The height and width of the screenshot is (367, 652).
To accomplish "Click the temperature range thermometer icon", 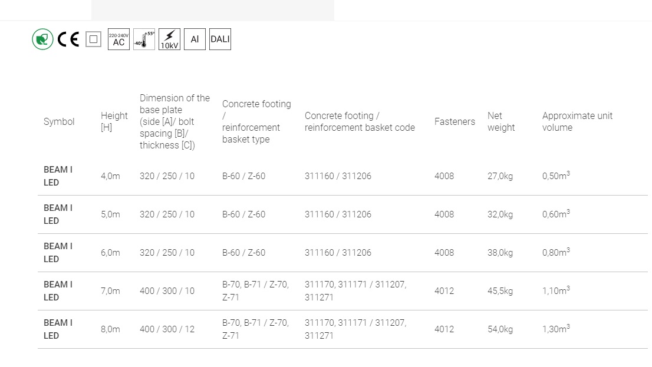I will (x=144, y=39).
